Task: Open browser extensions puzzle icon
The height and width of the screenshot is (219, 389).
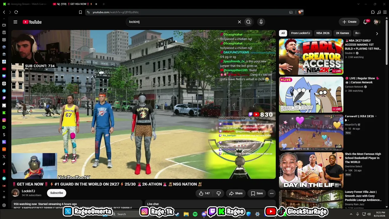Action: click(x=373, y=12)
